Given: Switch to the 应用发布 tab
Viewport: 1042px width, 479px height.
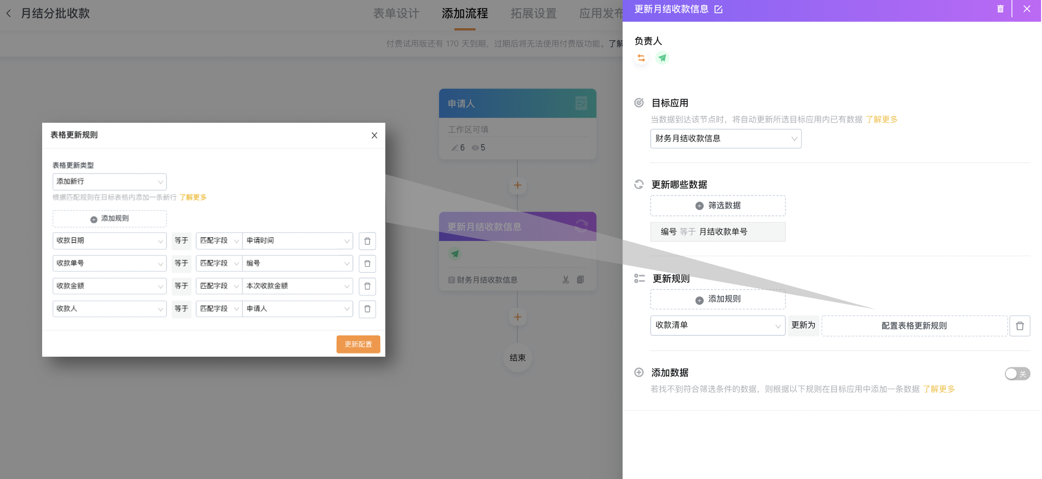Looking at the screenshot, I should click(601, 13).
